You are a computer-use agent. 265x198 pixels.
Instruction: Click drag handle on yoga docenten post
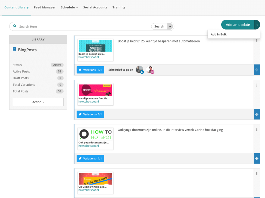point(257,158)
